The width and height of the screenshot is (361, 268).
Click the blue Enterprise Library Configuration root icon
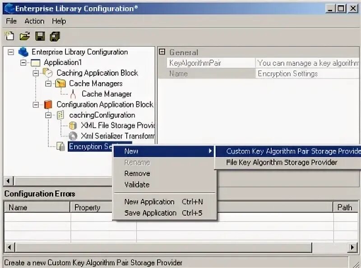click(23, 52)
